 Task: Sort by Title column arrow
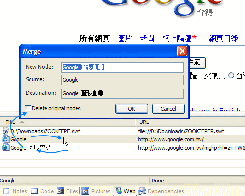[22, 122]
